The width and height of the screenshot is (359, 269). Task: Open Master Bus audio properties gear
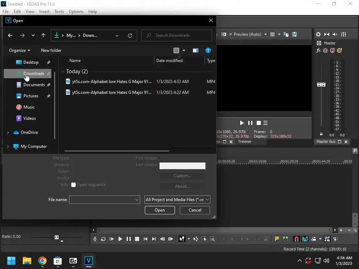pos(318,34)
